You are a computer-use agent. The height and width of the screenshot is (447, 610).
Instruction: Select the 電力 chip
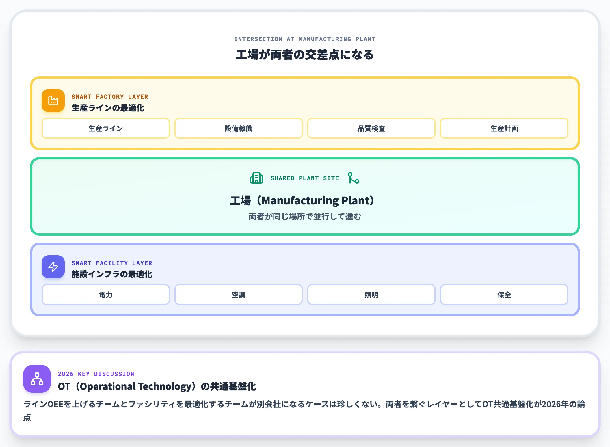(x=106, y=295)
